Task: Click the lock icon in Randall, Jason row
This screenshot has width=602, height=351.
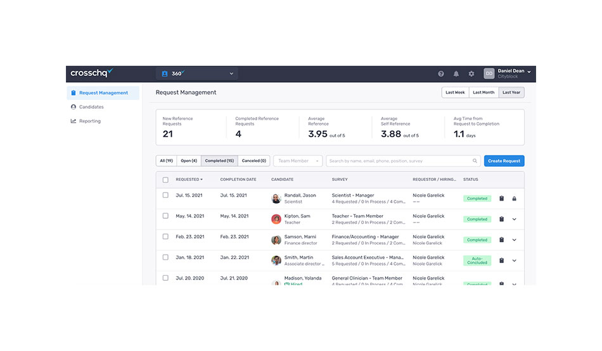Action: point(514,199)
